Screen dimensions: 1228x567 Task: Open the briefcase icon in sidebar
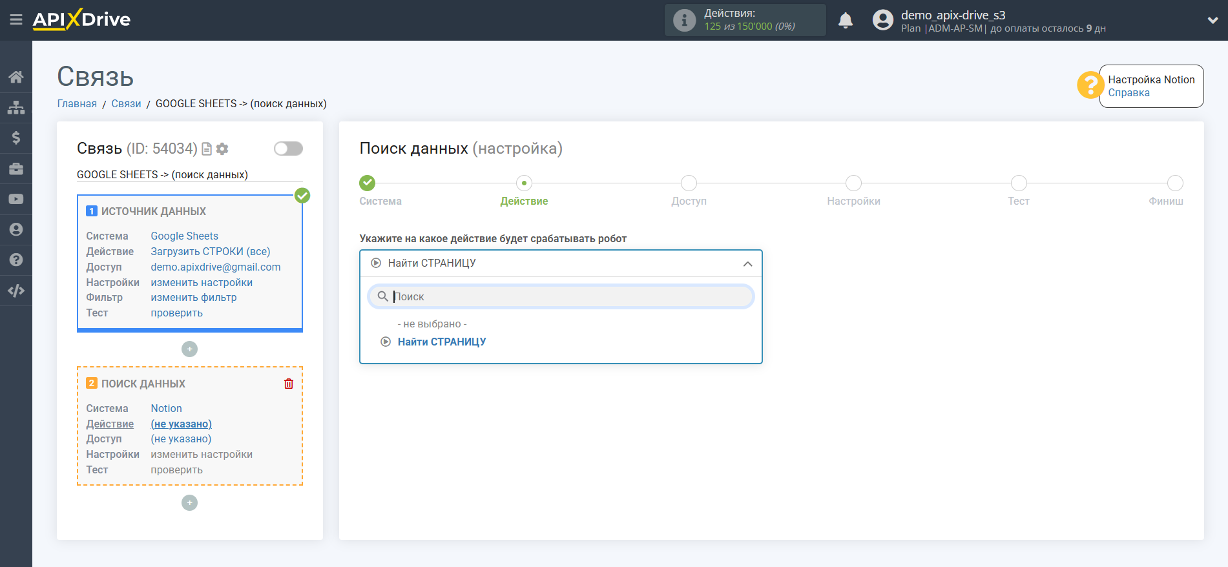[x=16, y=169]
